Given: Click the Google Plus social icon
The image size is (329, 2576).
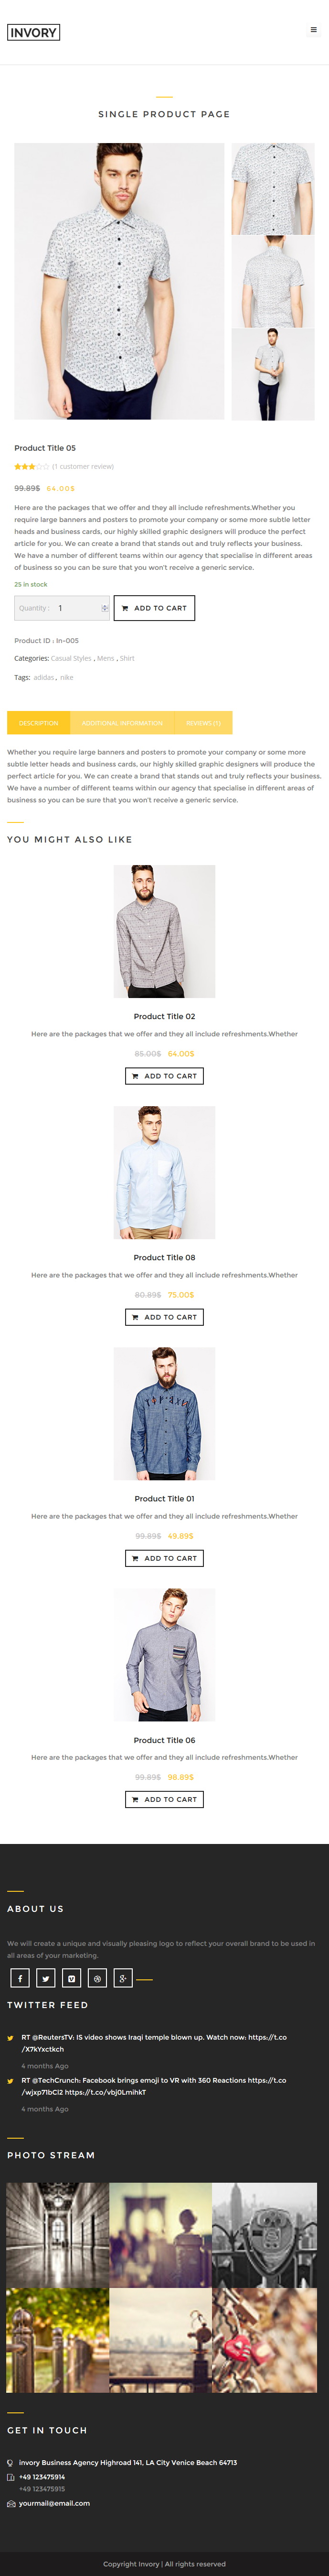Looking at the screenshot, I should pyautogui.click(x=124, y=1977).
